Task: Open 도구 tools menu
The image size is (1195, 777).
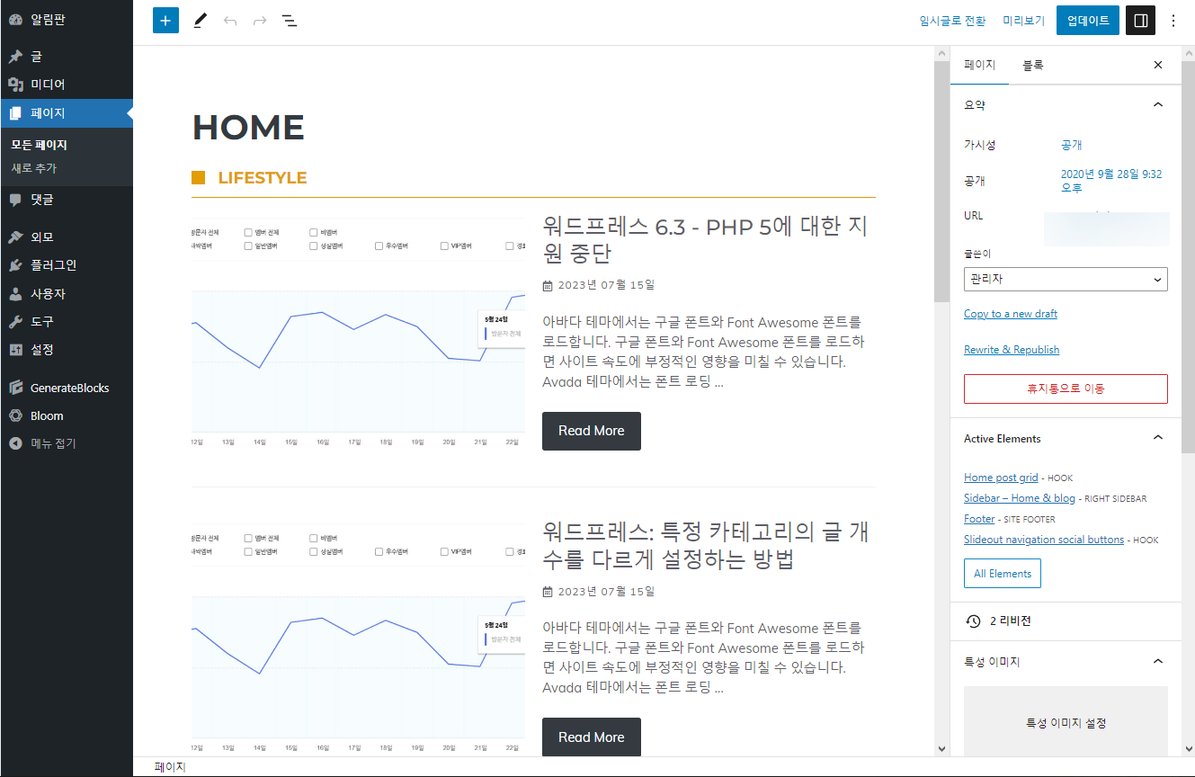Action: [67, 321]
